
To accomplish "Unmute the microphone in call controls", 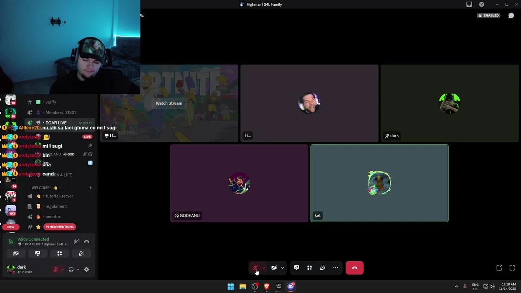I will pos(256,268).
